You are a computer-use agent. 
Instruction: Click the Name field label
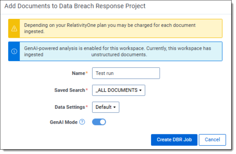(78, 73)
